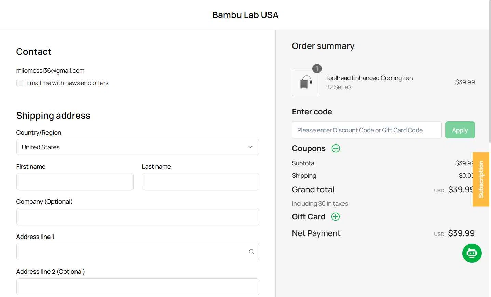Click the H2 Series variant text
491x297 pixels.
coord(338,87)
